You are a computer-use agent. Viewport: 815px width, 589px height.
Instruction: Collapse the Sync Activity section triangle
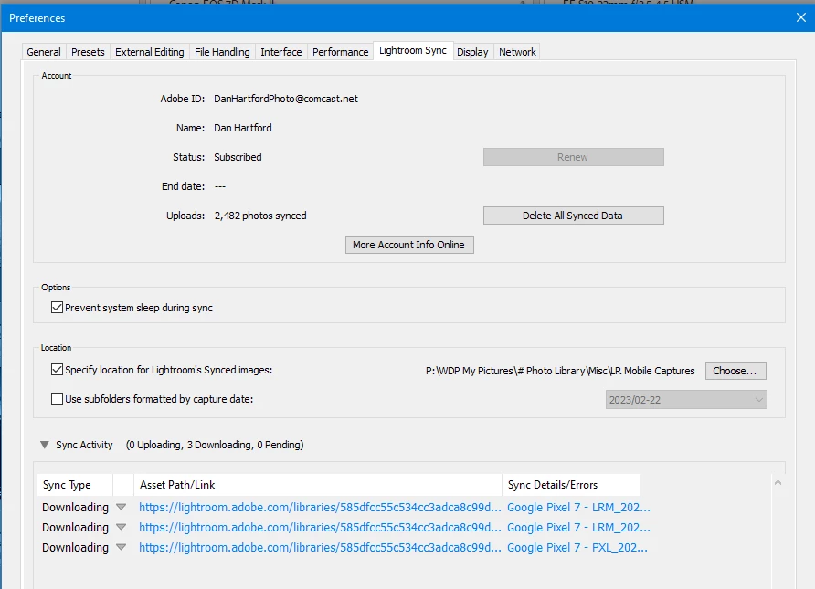[x=45, y=445]
